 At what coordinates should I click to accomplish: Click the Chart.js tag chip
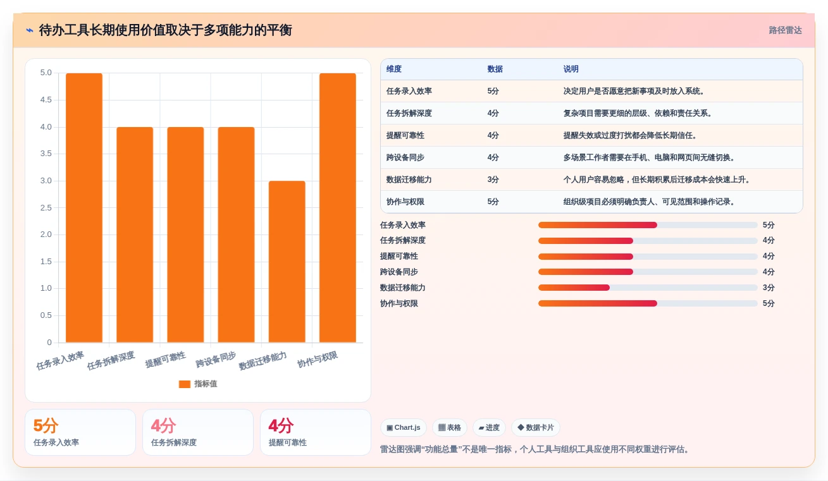[x=404, y=428]
